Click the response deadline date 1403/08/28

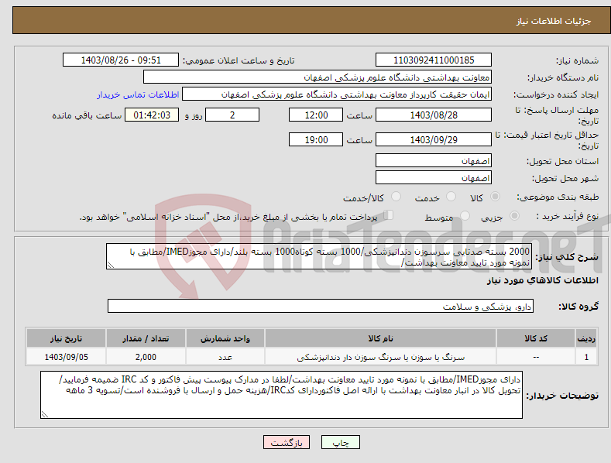pos(434,115)
